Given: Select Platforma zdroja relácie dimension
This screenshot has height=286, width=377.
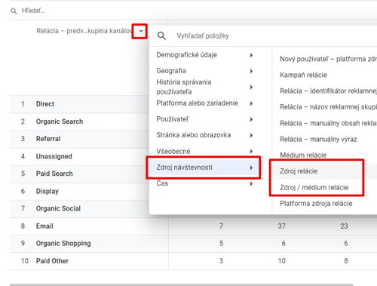Looking at the screenshot, I should pyautogui.click(x=316, y=203).
